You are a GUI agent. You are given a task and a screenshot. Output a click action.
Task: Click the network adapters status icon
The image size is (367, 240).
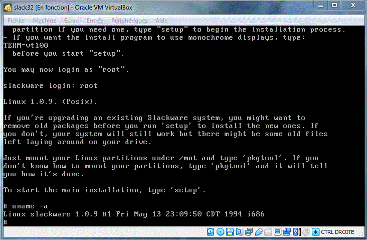tap(249, 232)
